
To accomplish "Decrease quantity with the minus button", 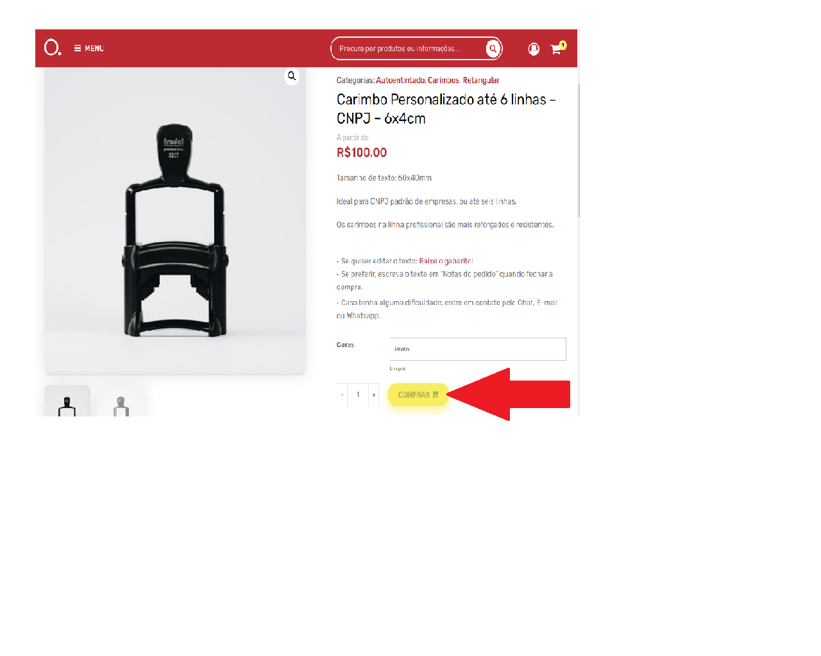I will coord(342,395).
